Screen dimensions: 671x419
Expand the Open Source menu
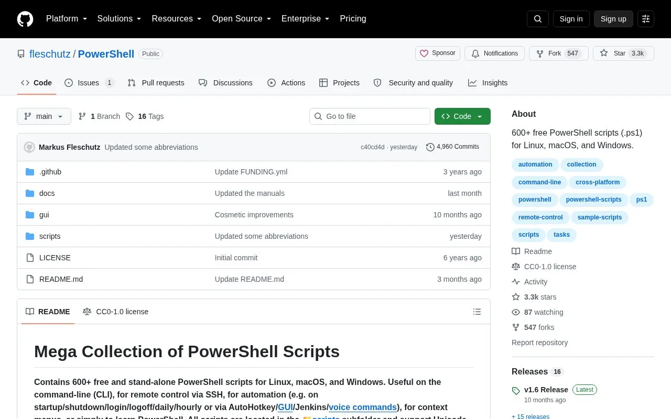(242, 19)
